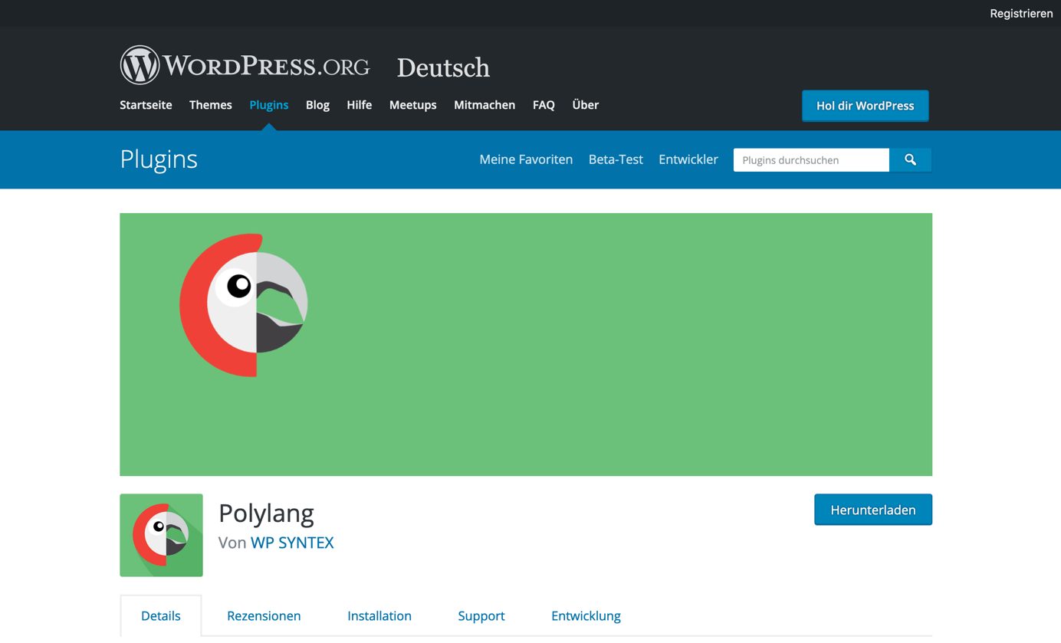Click the Polylang plugin title

point(266,513)
